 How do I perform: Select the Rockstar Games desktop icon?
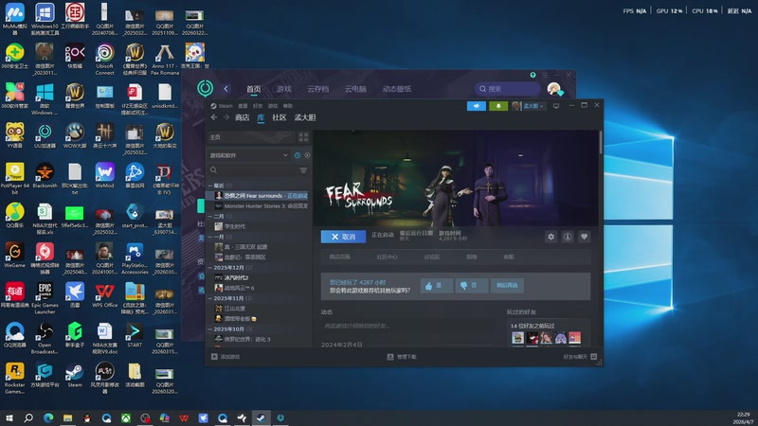tap(14, 378)
